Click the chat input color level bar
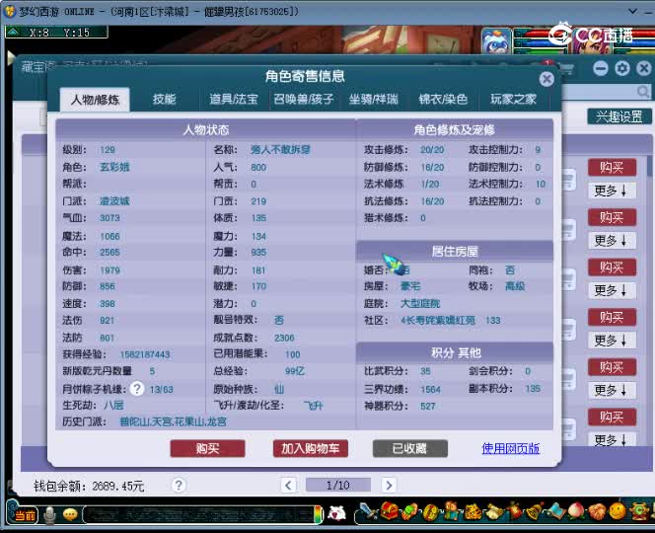 tap(319, 514)
